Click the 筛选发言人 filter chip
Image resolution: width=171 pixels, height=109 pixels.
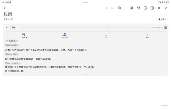pos(12,41)
